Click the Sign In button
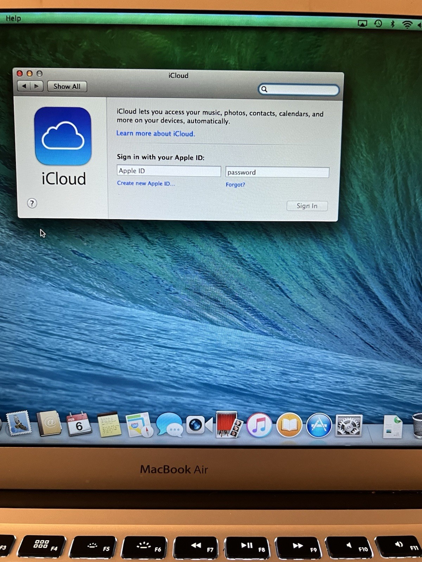Screen dimensions: 422x562 pyautogui.click(x=307, y=206)
